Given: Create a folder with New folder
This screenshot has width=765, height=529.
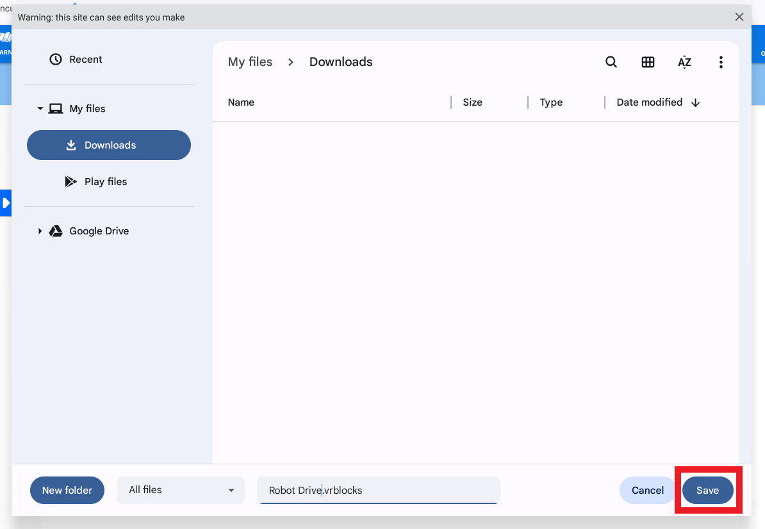Looking at the screenshot, I should [67, 490].
